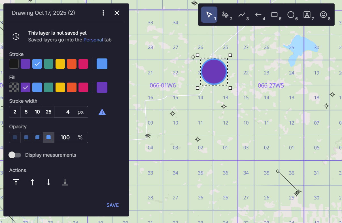342x223 pixels.
Task: Toggle Display measurements switch
Action: [x=15, y=155]
